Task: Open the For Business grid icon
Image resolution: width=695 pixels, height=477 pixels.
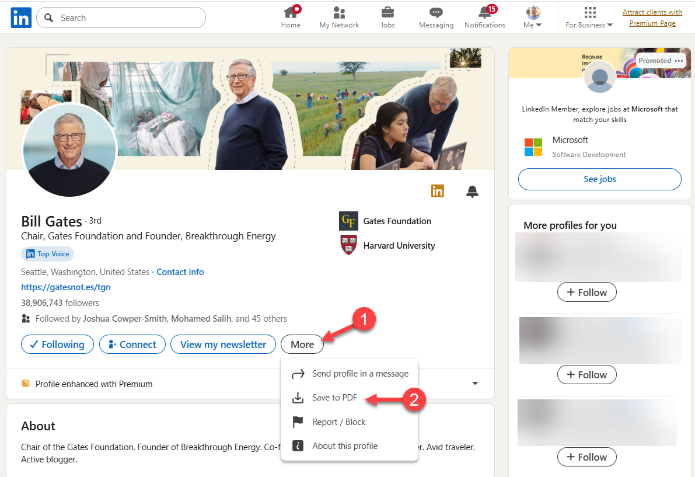Action: point(590,12)
